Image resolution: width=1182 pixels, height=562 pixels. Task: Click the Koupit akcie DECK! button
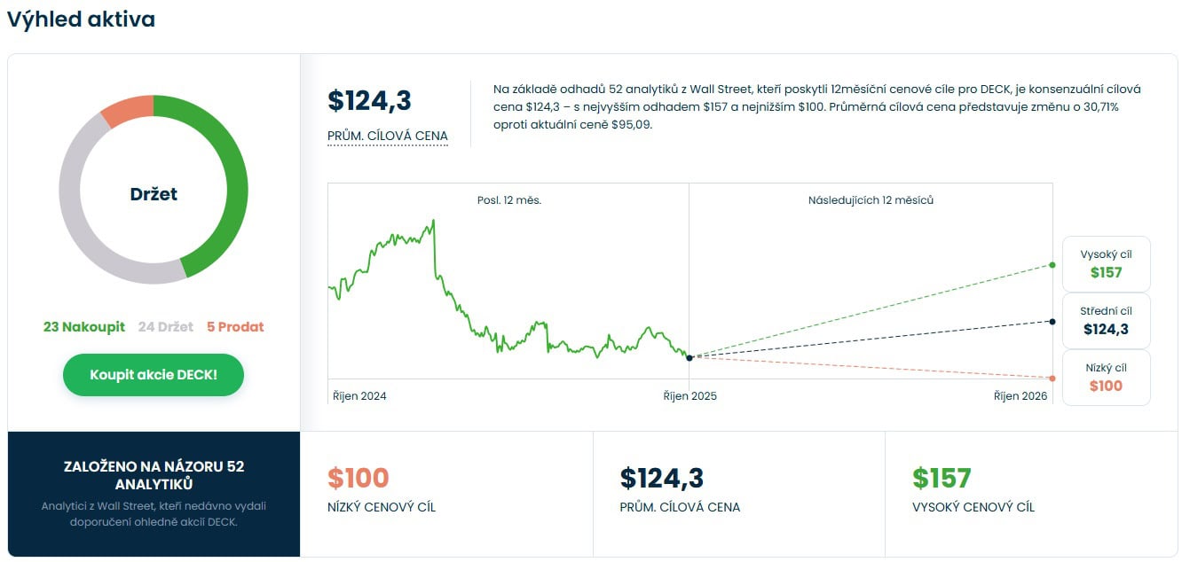(x=153, y=375)
